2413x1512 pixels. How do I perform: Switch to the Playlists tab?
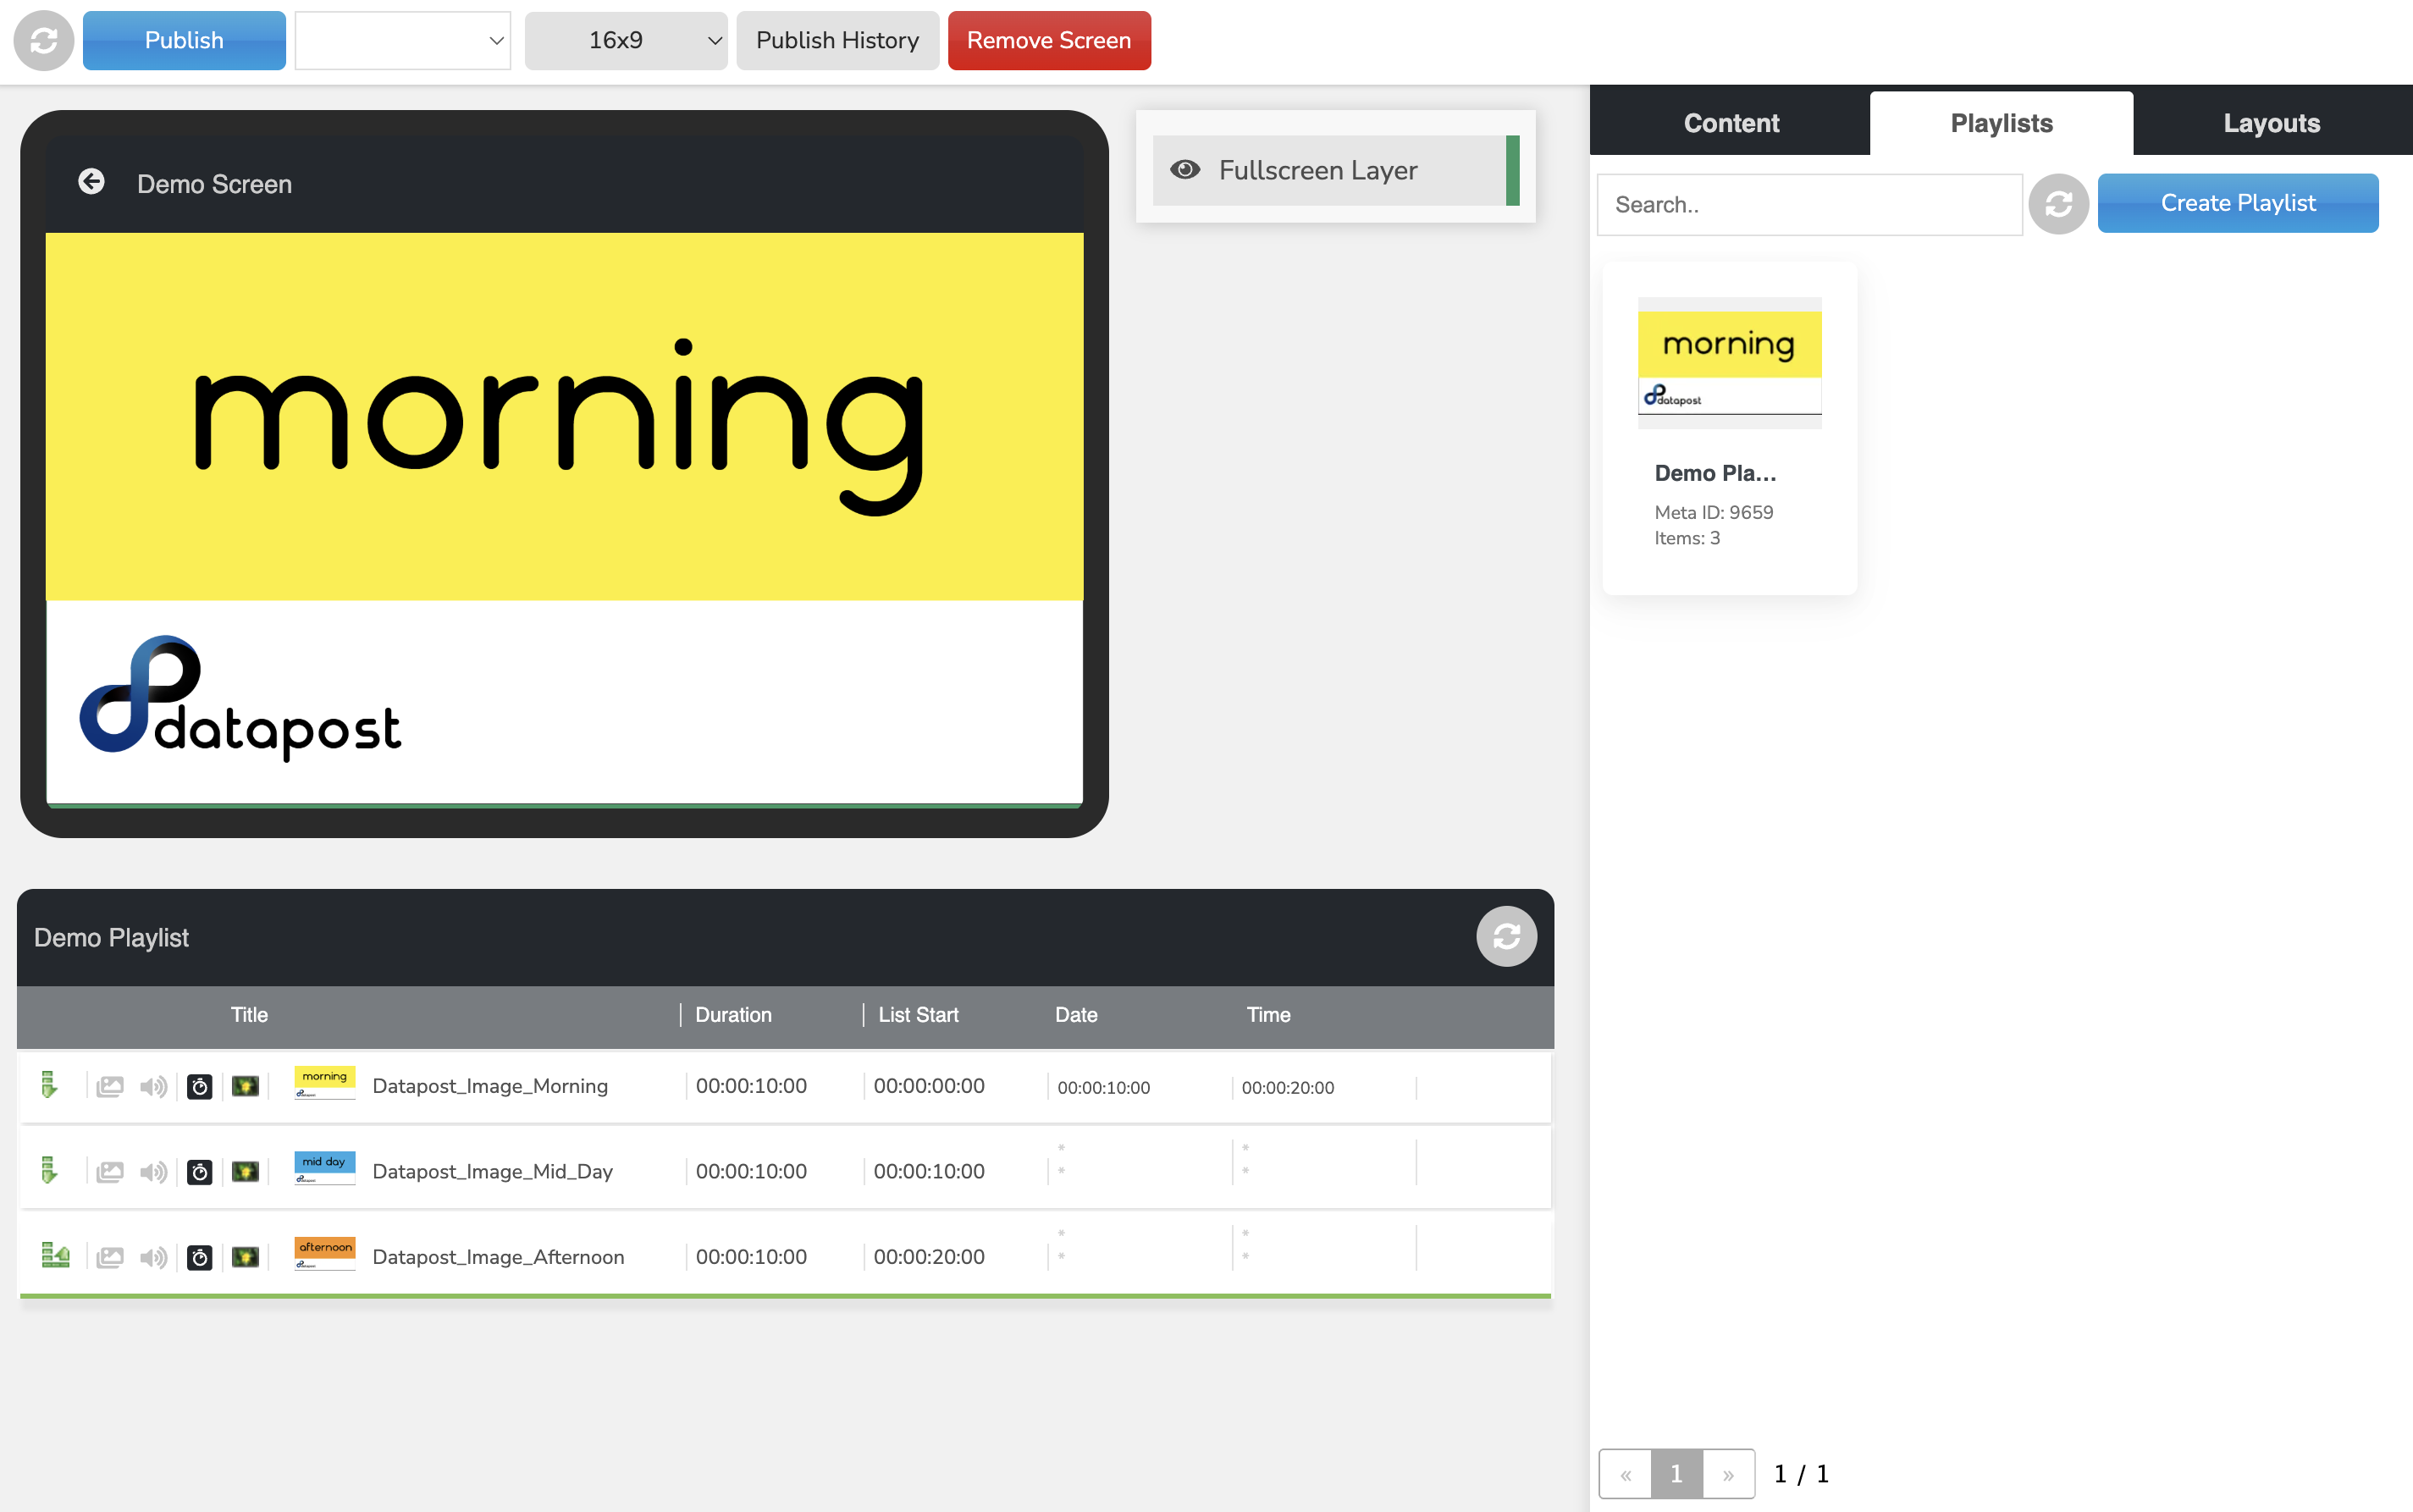pos(2001,123)
